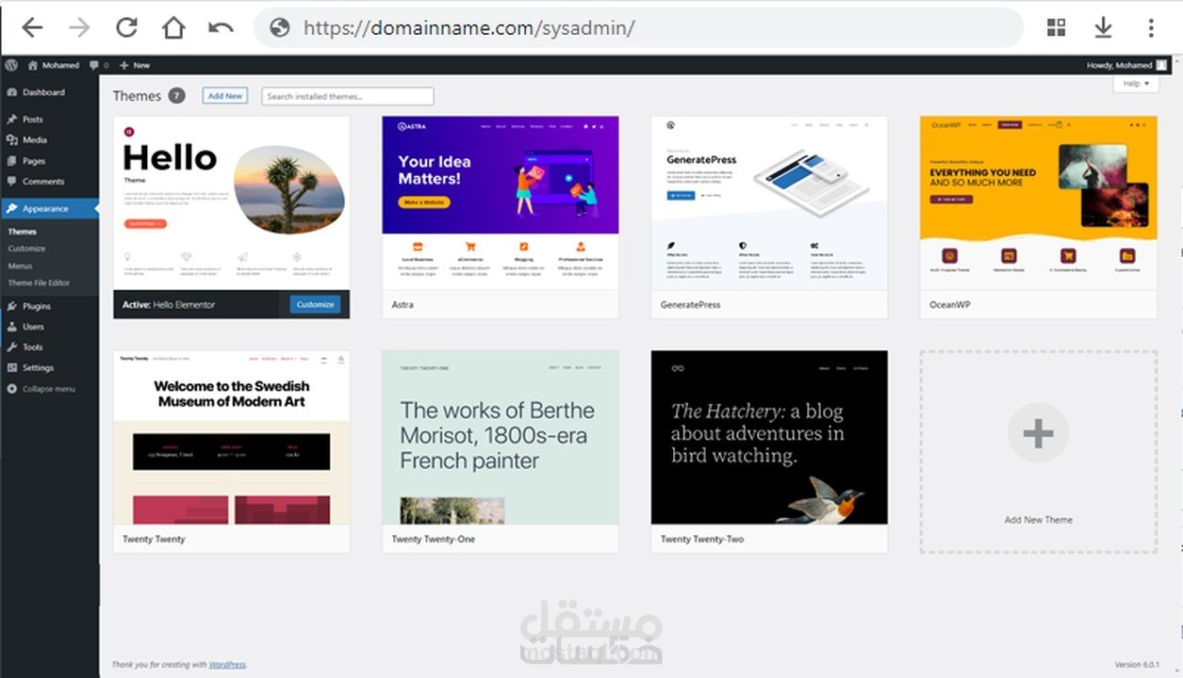
Task: Click the Media sidebar icon
Action: click(x=11, y=139)
